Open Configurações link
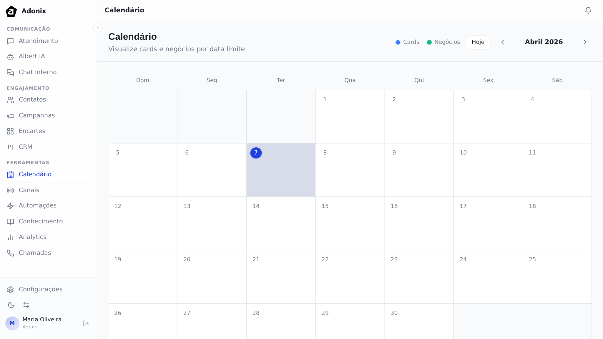Image resolution: width=603 pixels, height=339 pixels. 40,289
